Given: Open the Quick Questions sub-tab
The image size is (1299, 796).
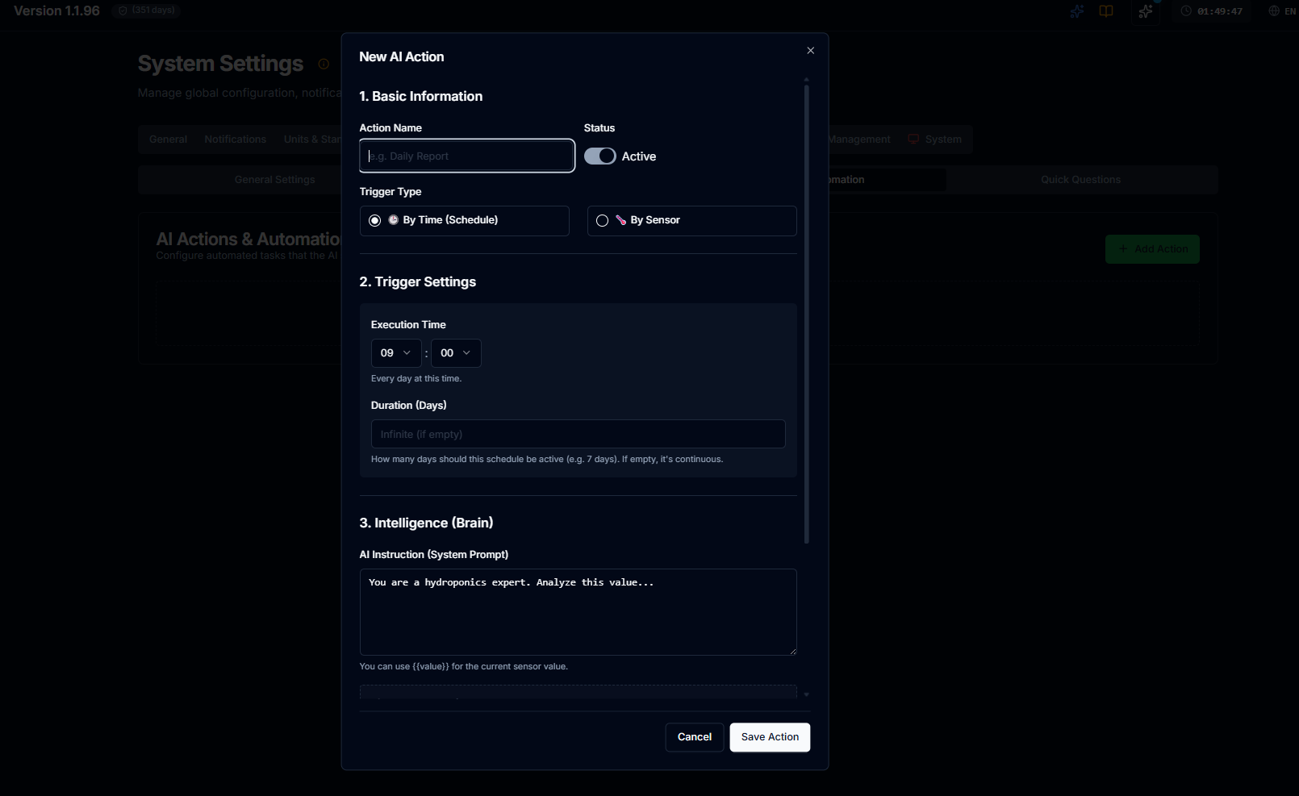Looking at the screenshot, I should click(x=1080, y=180).
